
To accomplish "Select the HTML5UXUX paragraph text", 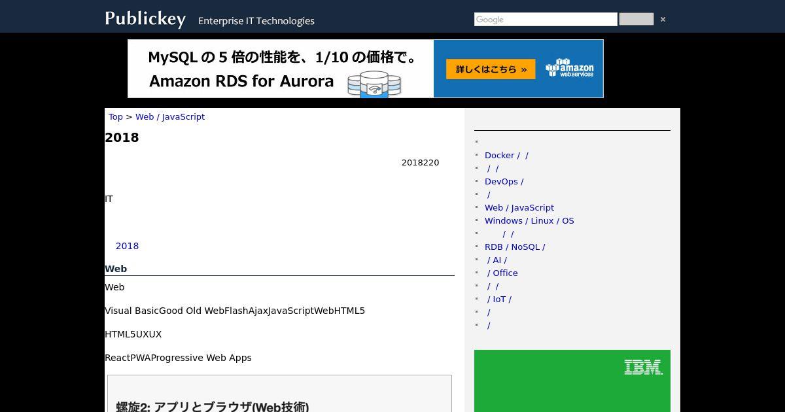I will click(x=133, y=334).
